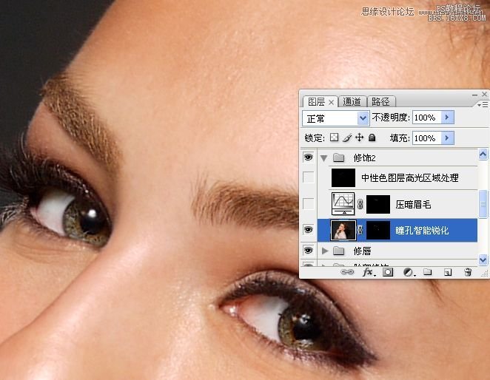Click the 修饰2 folder icon
Image resolution: width=490 pixels, height=380 pixels.
click(x=339, y=157)
